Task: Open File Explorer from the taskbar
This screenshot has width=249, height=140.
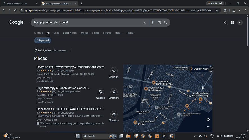Action: pyautogui.click(x=128, y=136)
